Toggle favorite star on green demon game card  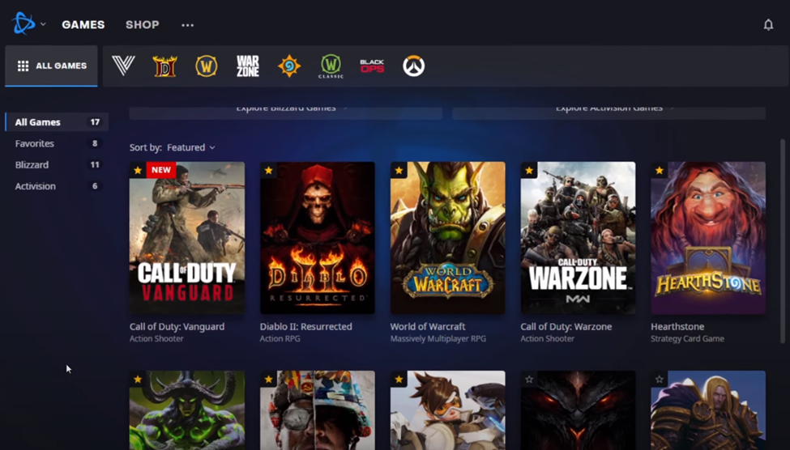pos(138,379)
